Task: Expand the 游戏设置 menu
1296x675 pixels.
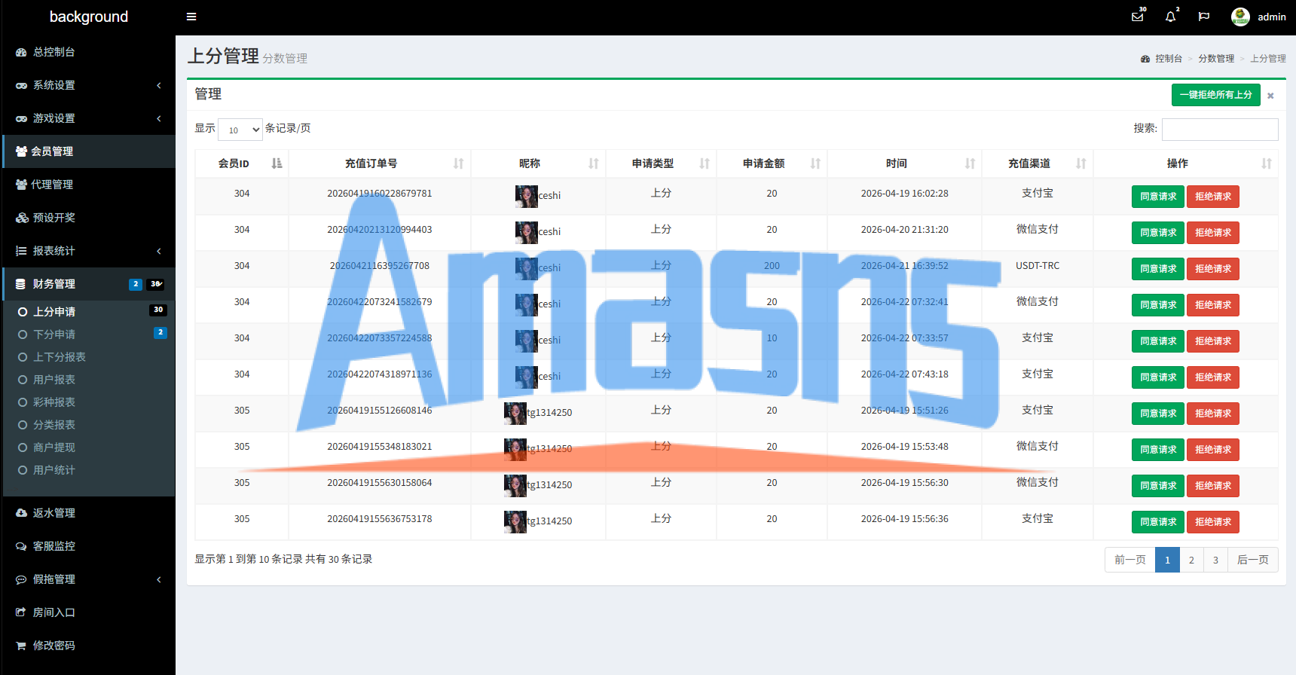Action: [89, 118]
